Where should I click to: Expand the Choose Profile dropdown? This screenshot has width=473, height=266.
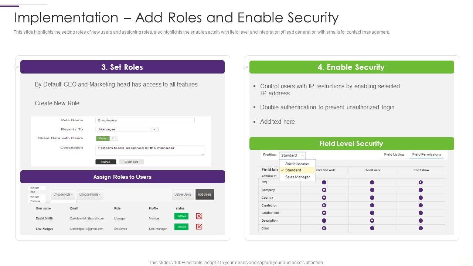(x=90, y=194)
